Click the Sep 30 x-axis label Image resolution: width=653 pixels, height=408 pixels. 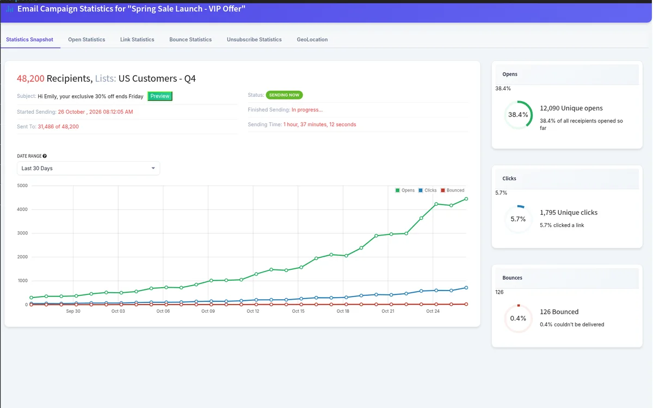click(73, 311)
